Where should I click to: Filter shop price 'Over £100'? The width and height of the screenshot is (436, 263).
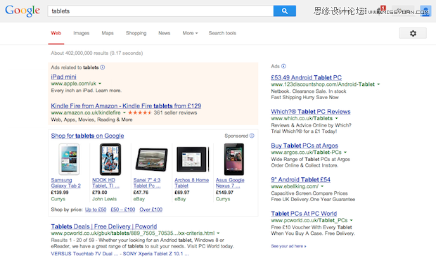point(151,210)
